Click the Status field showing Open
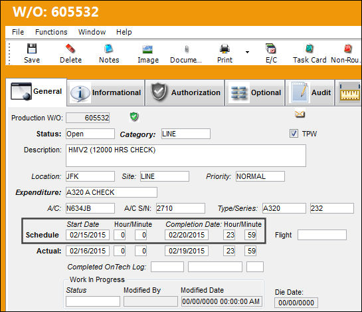The image size is (362, 312). coord(90,134)
